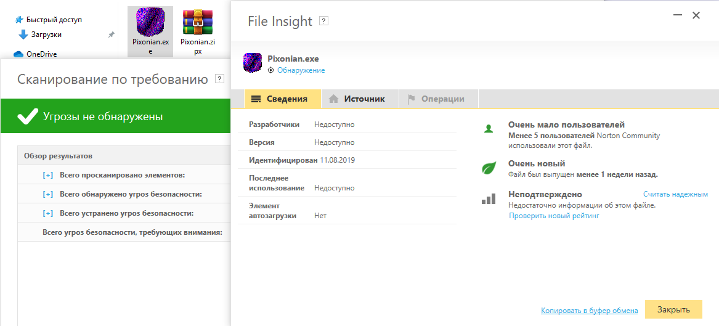Viewport: 719px width, 326px height.
Task: Click the File Insight title text
Action: tap(280, 21)
